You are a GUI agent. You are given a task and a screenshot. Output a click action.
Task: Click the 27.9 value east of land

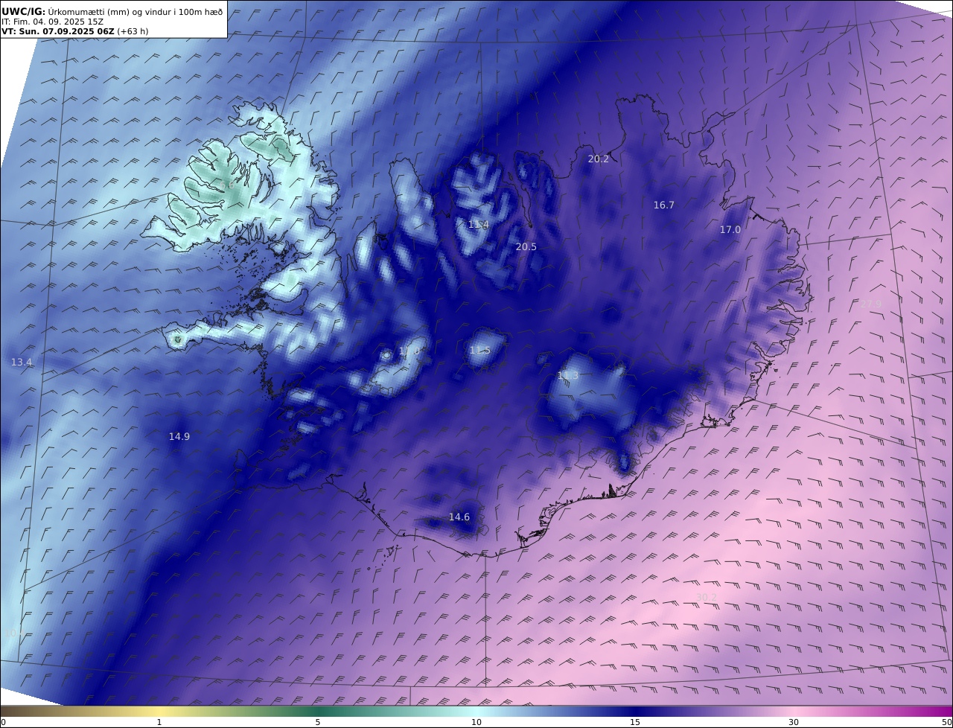click(x=870, y=304)
